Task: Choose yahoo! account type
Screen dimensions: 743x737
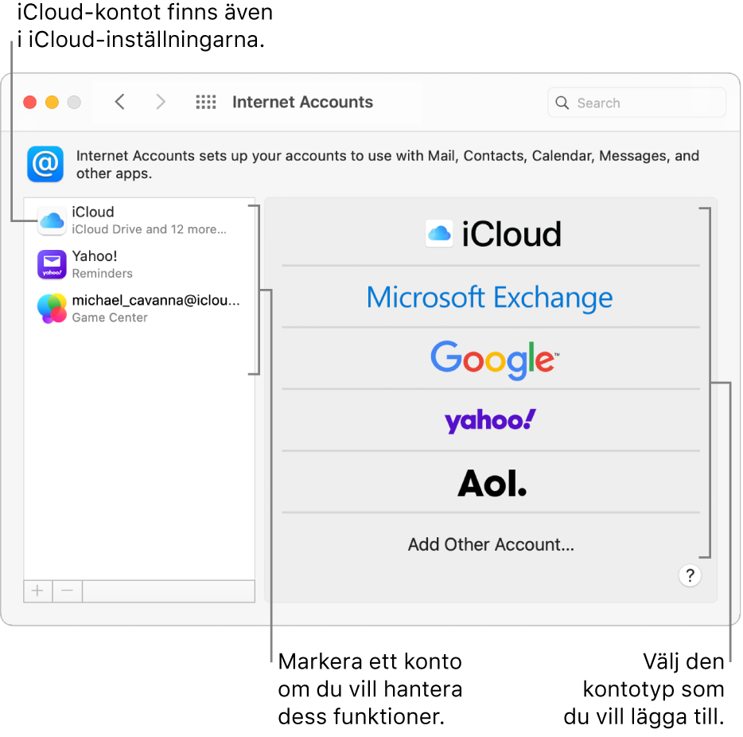Action: 491,420
